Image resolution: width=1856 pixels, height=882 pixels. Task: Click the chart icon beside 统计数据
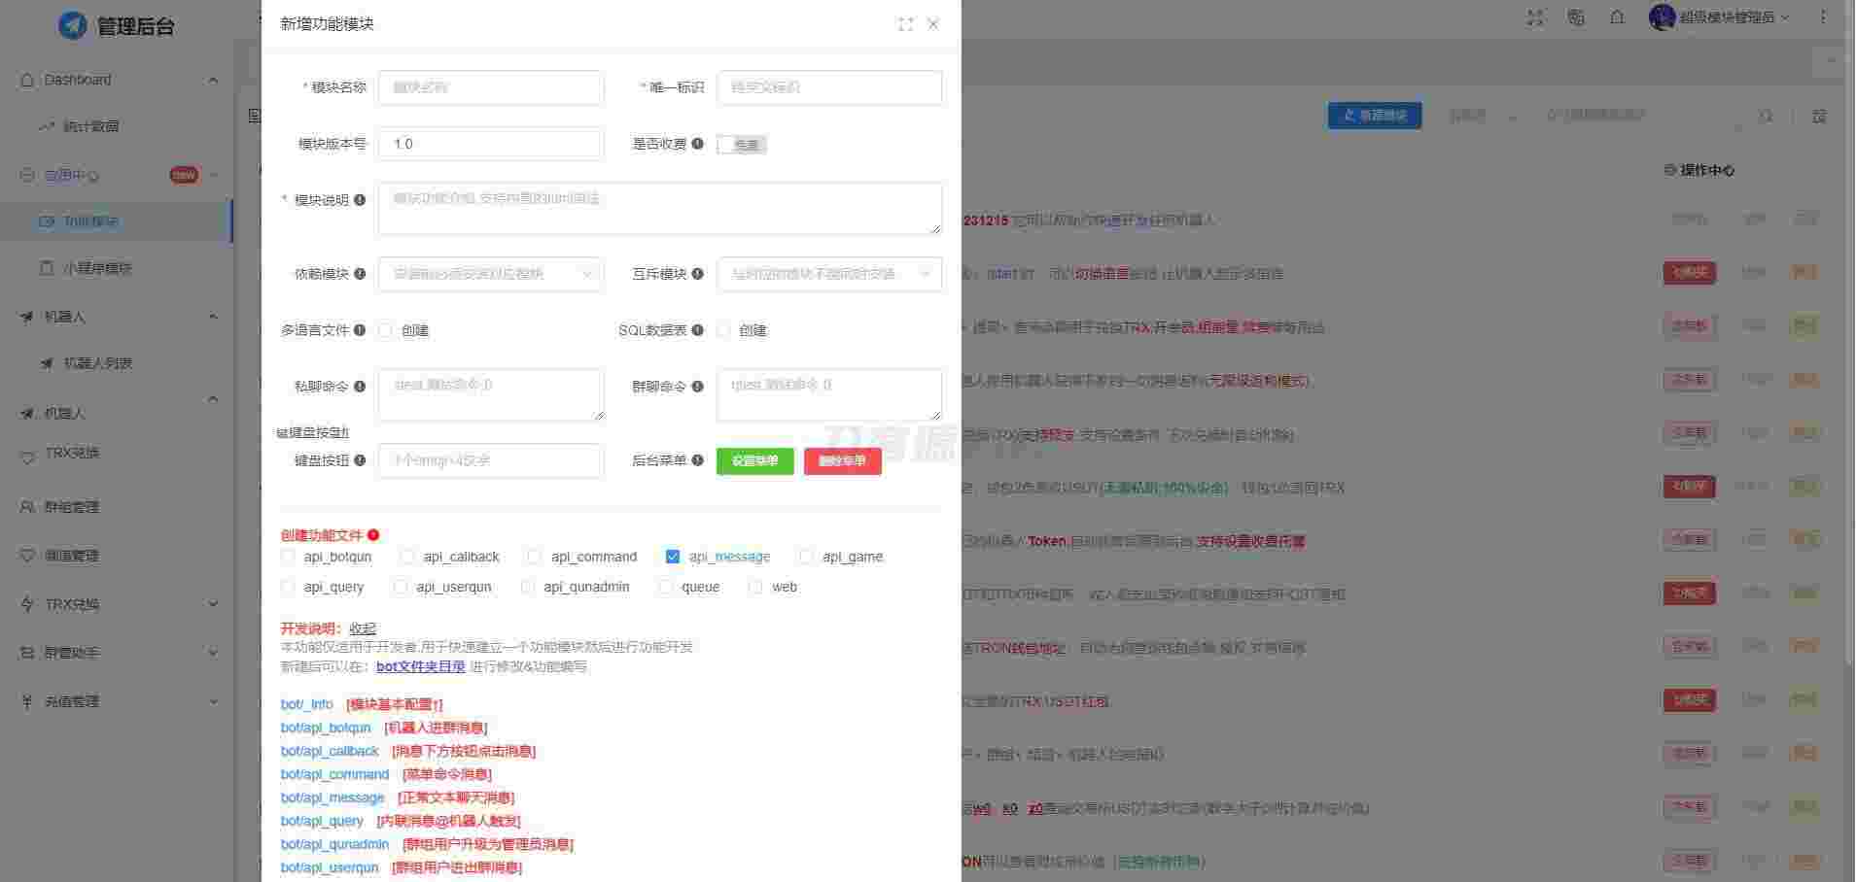click(x=47, y=126)
